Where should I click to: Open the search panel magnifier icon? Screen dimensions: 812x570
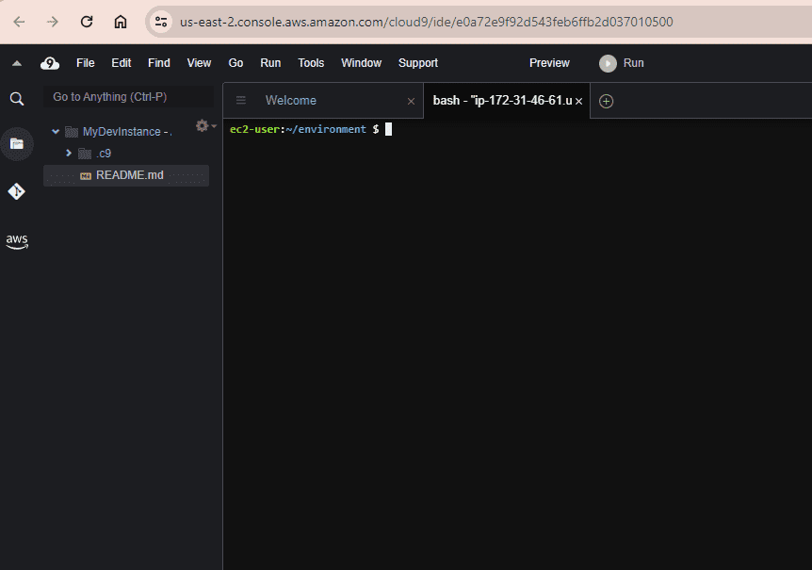[17, 98]
